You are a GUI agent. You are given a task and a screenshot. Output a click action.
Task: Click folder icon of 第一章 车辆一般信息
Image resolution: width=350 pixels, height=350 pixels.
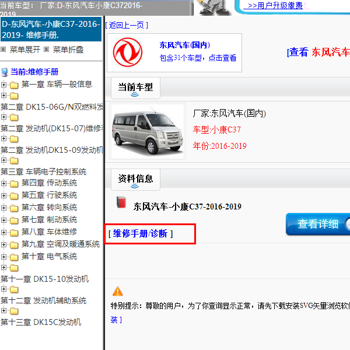[x=14, y=85]
